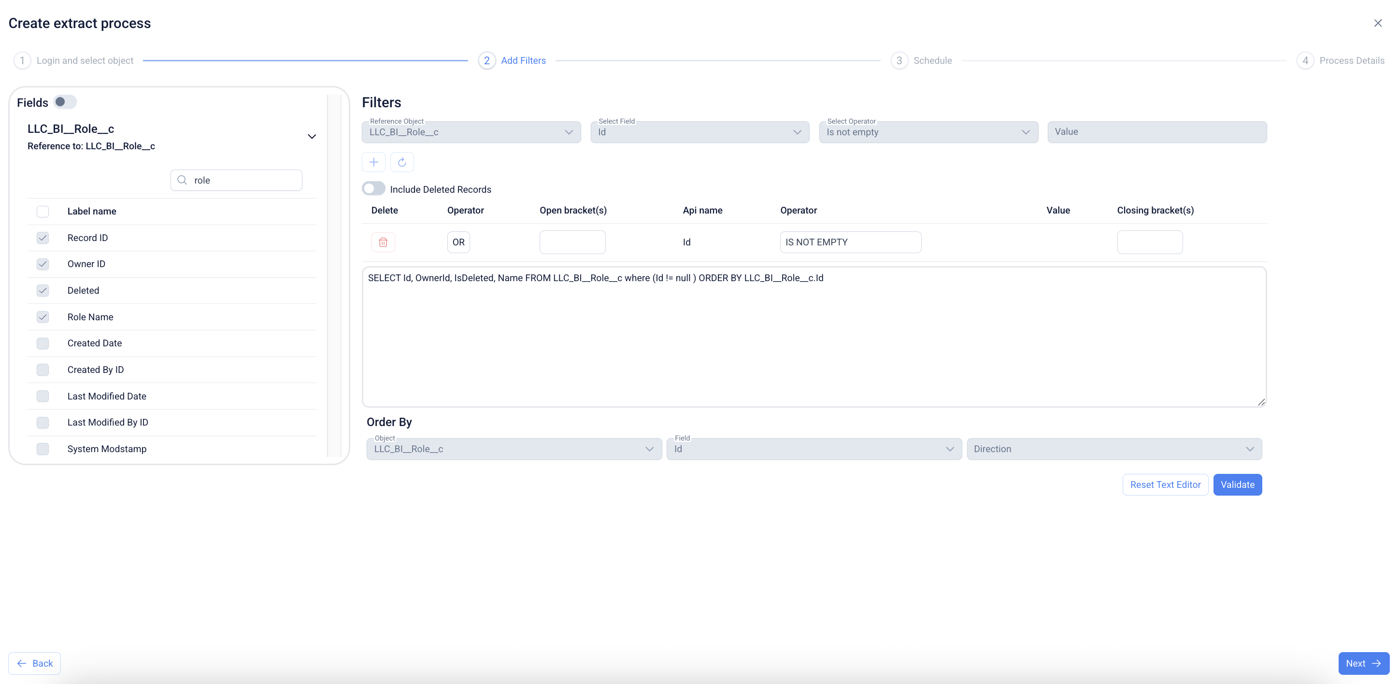Click the filter Value input field
Screen dimensions: 1399x684
click(x=1157, y=132)
